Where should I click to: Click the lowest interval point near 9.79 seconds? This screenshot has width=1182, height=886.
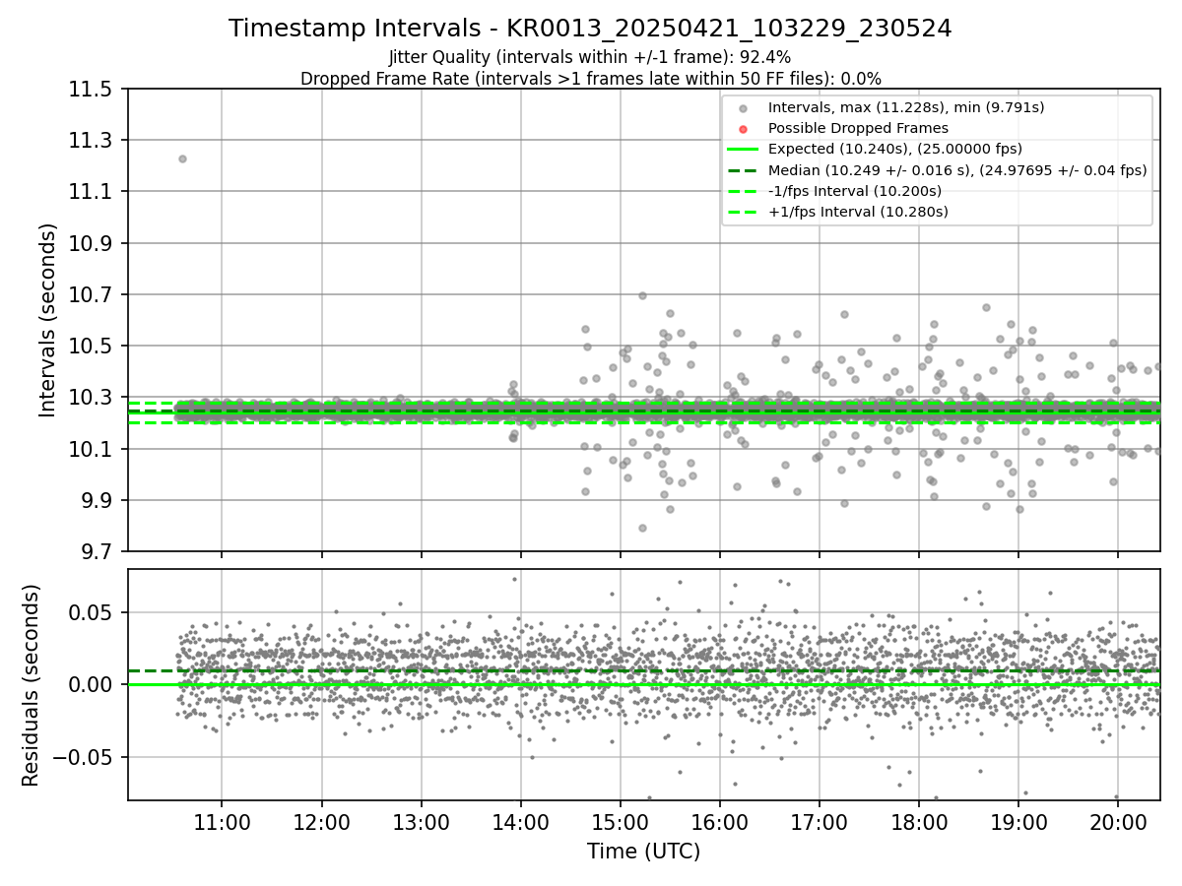(642, 528)
